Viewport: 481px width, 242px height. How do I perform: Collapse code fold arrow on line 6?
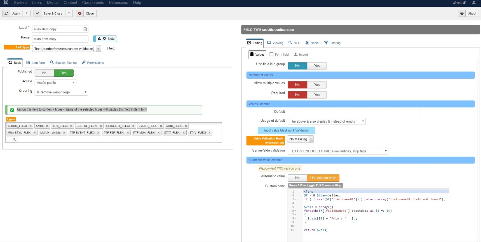tap(296, 211)
